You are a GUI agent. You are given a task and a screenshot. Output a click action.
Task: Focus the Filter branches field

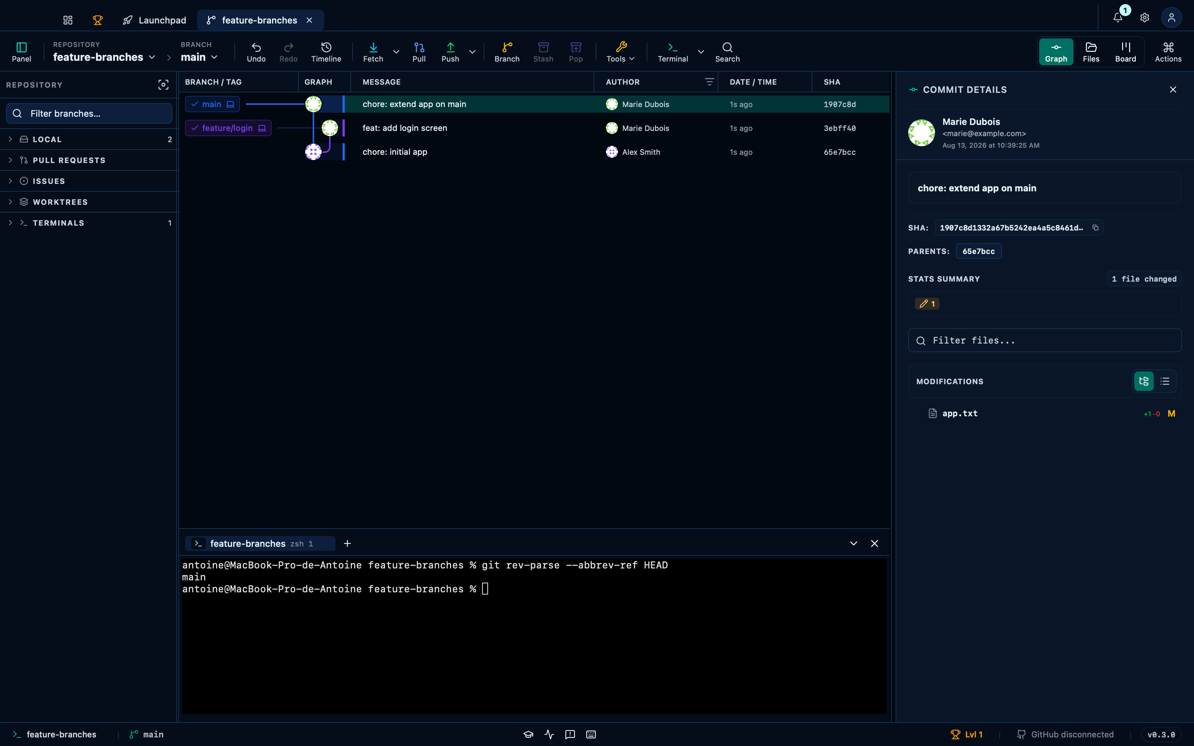(x=89, y=113)
